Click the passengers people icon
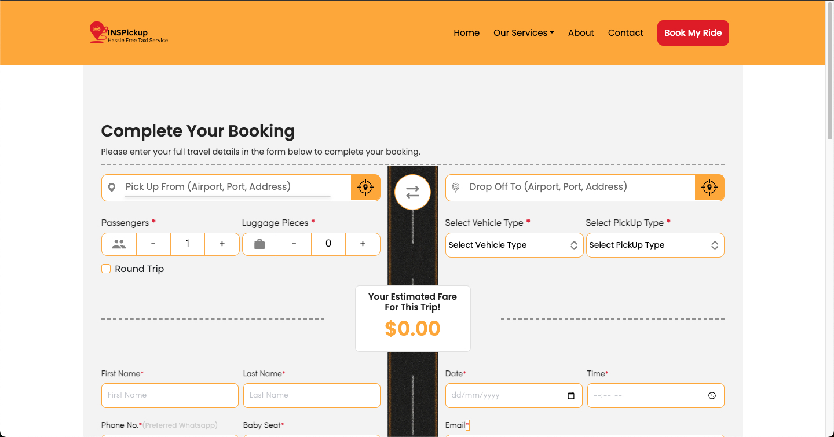The width and height of the screenshot is (834, 437). pos(119,244)
